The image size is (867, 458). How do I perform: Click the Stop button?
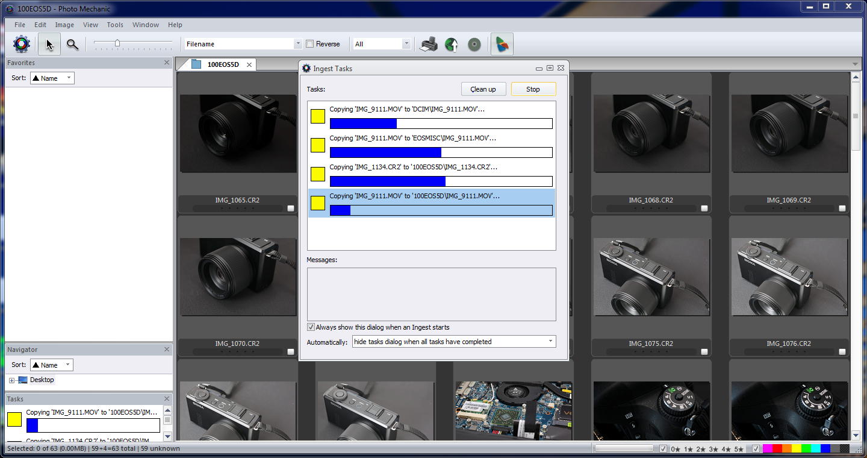point(533,89)
